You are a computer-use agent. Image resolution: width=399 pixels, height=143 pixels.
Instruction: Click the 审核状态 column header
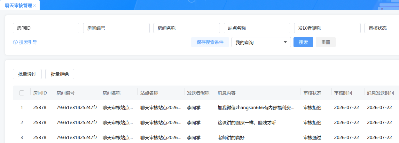pos(312,93)
